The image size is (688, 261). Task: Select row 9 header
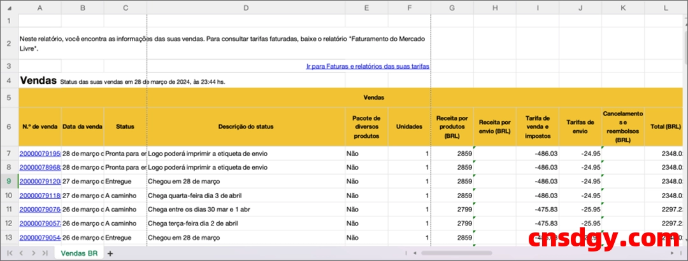point(9,182)
